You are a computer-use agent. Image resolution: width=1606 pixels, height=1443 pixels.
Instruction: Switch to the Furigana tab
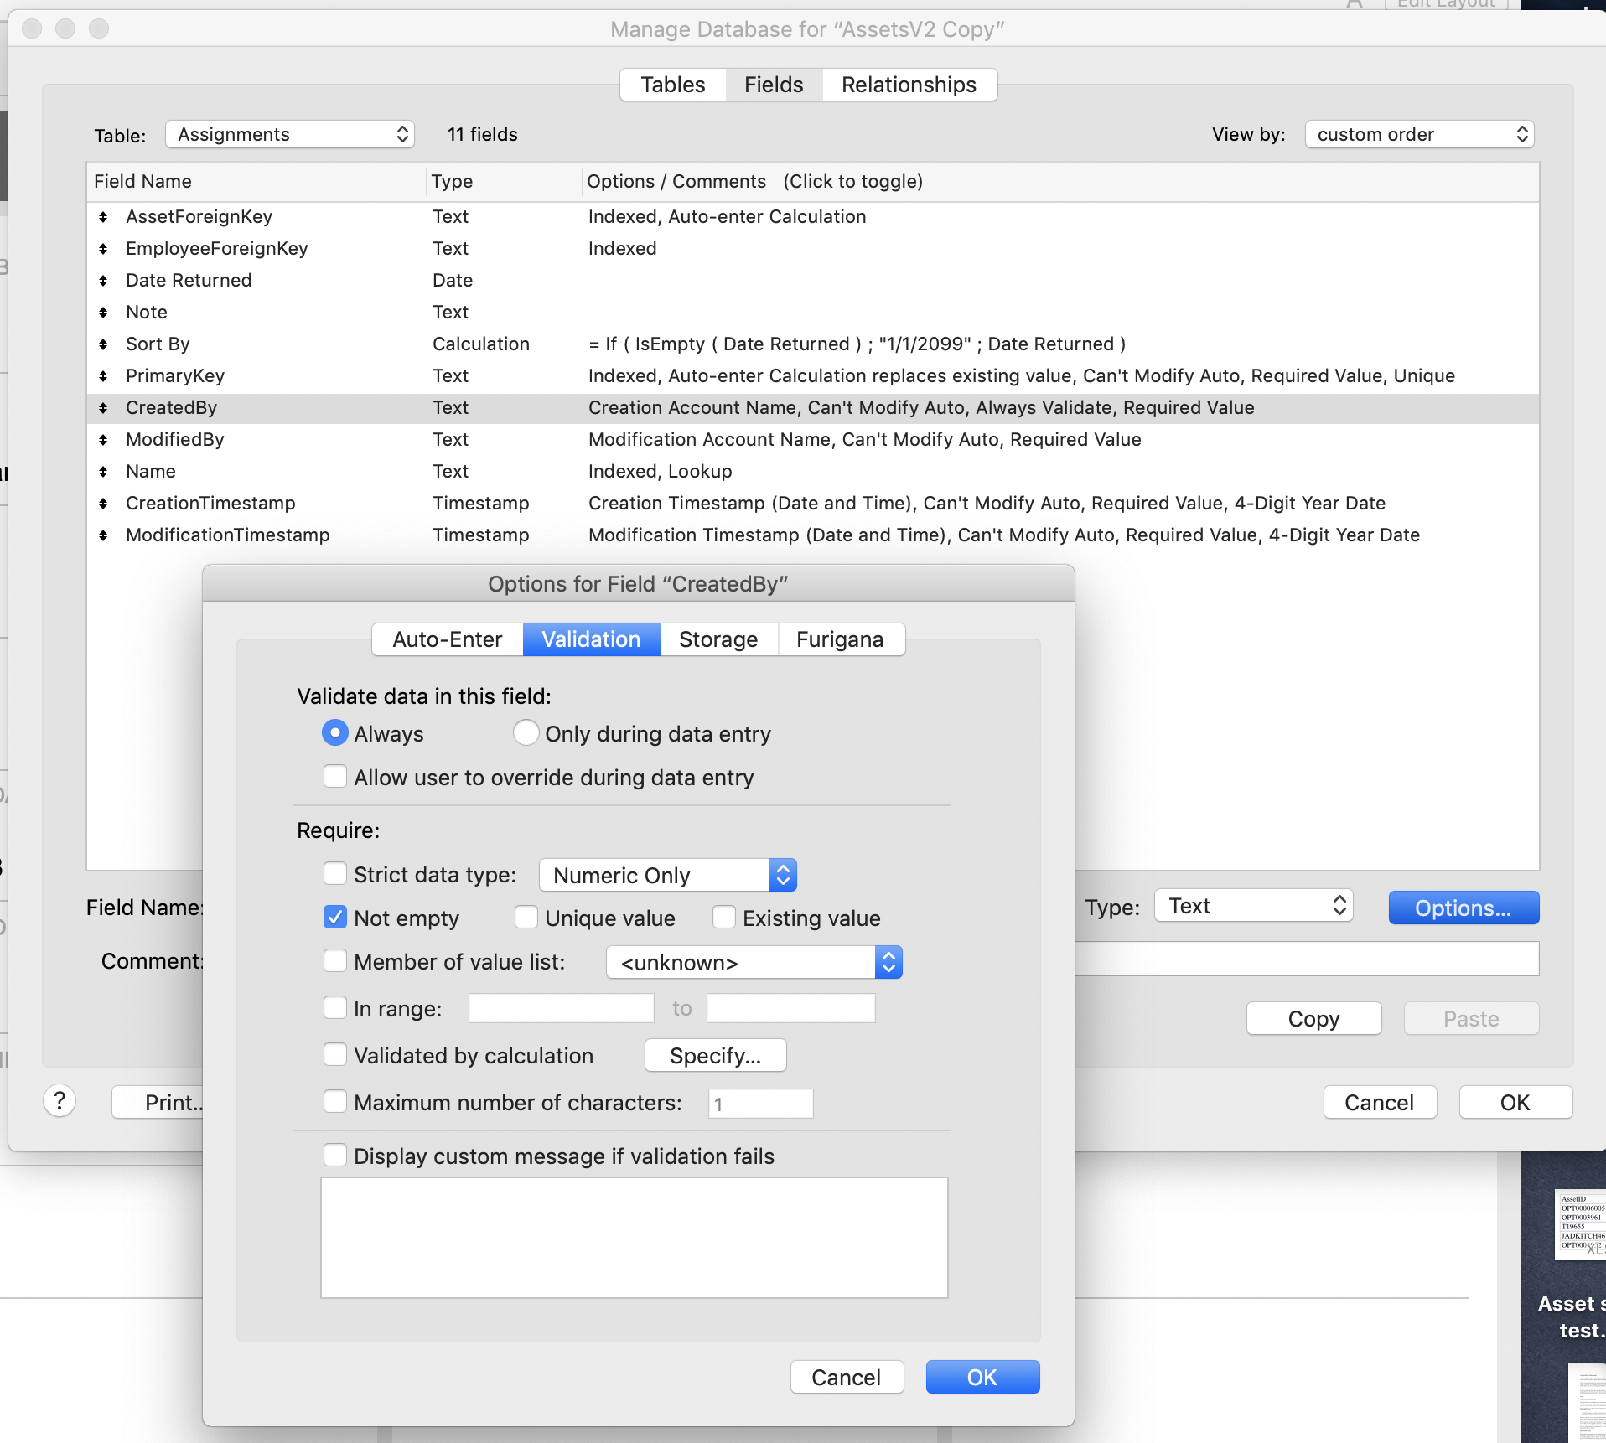pos(840,639)
